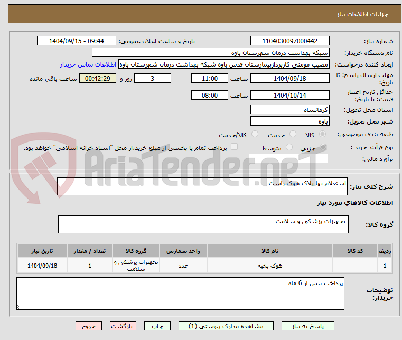Click the چاپ print button
Viewport: 402px width, 340px height.
tap(157, 326)
